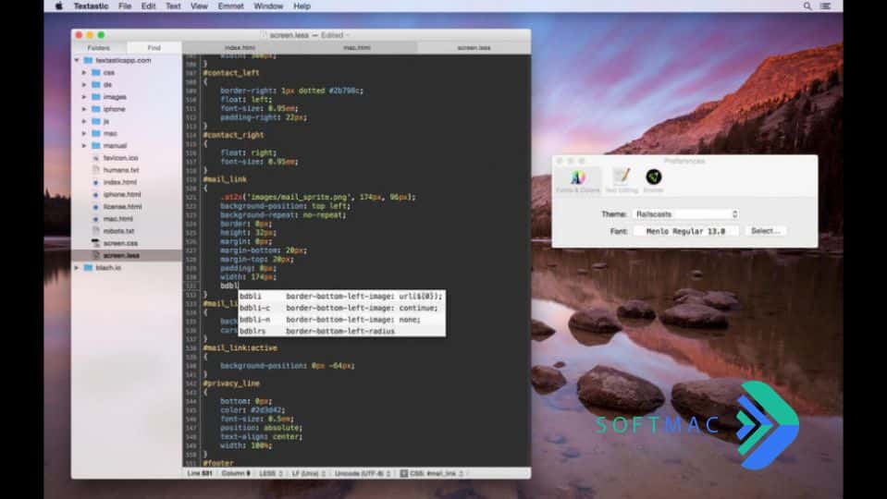Switch to the mac.html editor tab
The width and height of the screenshot is (887, 499).
(358, 48)
